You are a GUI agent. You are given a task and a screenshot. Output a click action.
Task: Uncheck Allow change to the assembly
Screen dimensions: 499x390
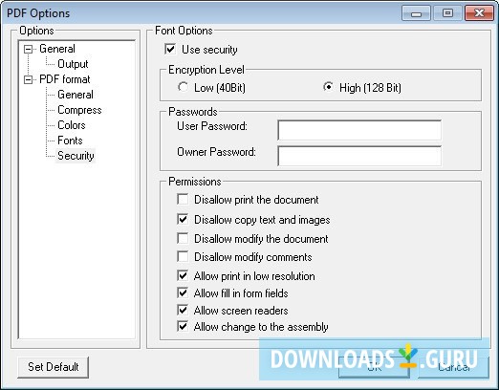tap(183, 327)
